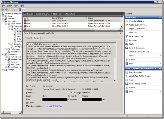
Task: Expand the Roles tree node
Action: 3,16
